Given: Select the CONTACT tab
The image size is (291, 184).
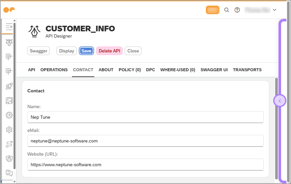Looking at the screenshot, I should (x=83, y=70).
